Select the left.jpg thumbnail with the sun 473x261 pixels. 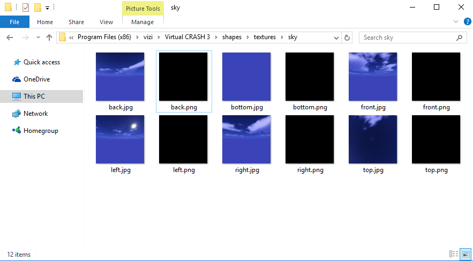point(120,139)
